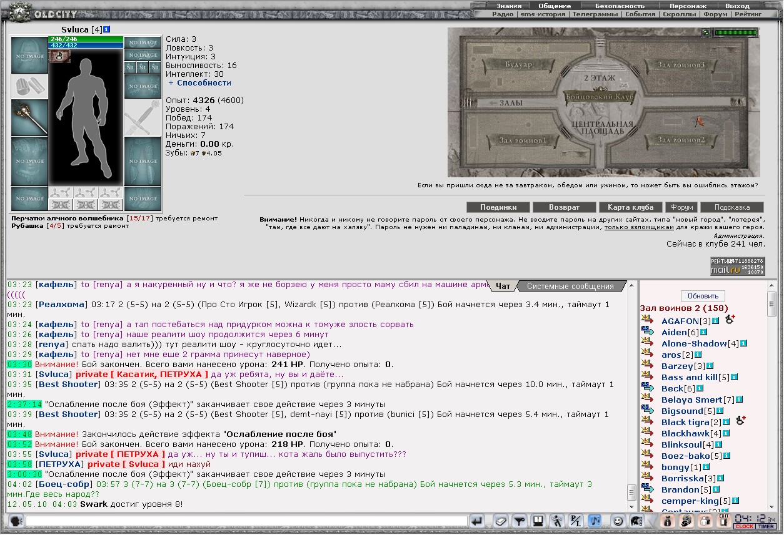
Task: Click the gloves equipment slot
Action: [x=29, y=87]
